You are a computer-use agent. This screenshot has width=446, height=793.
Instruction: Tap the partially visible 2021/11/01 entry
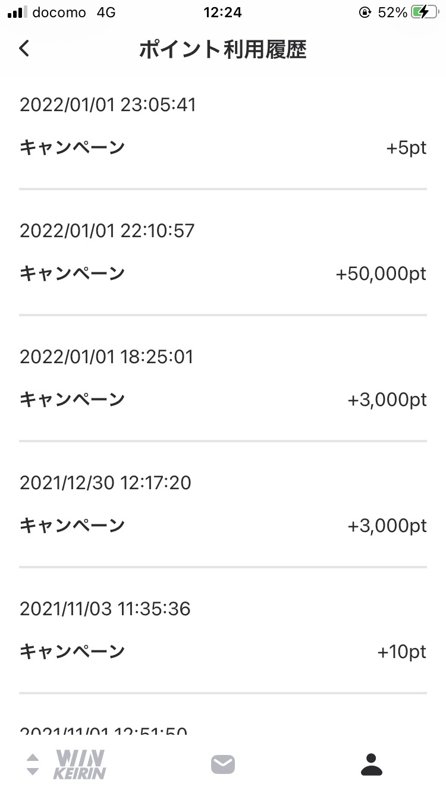pyautogui.click(x=103, y=731)
